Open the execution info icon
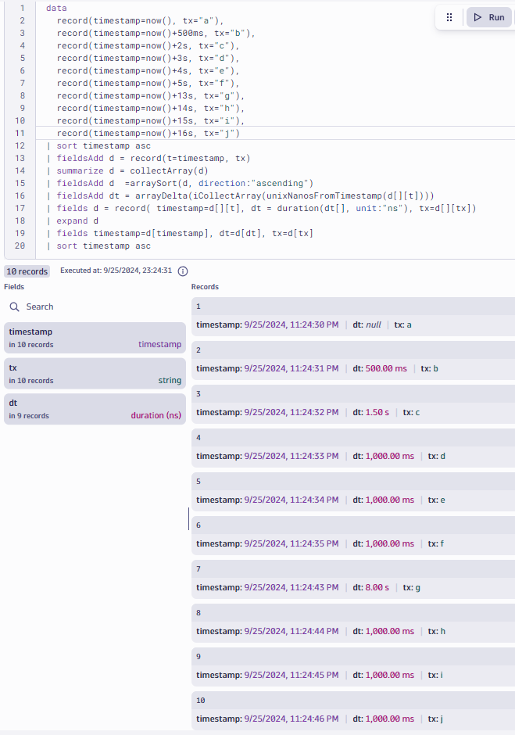This screenshot has height=735, width=515. click(x=183, y=271)
